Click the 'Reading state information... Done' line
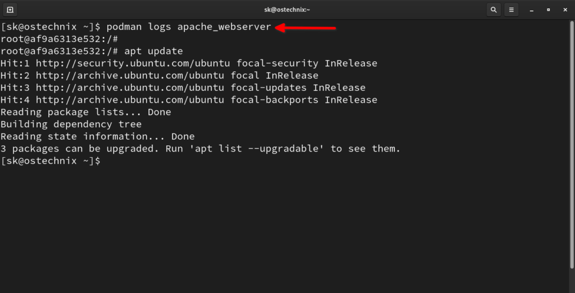This screenshot has height=293, width=575. (x=97, y=136)
